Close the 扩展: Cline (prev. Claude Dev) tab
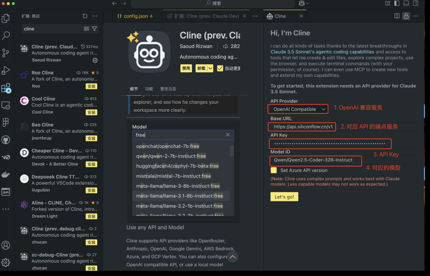430x276 pixels. click(244, 16)
